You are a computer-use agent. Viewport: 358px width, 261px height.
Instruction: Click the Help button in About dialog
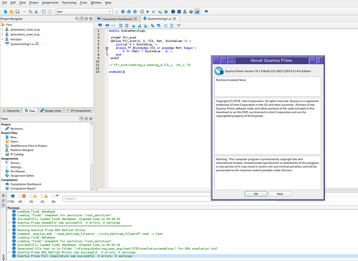tap(280, 194)
